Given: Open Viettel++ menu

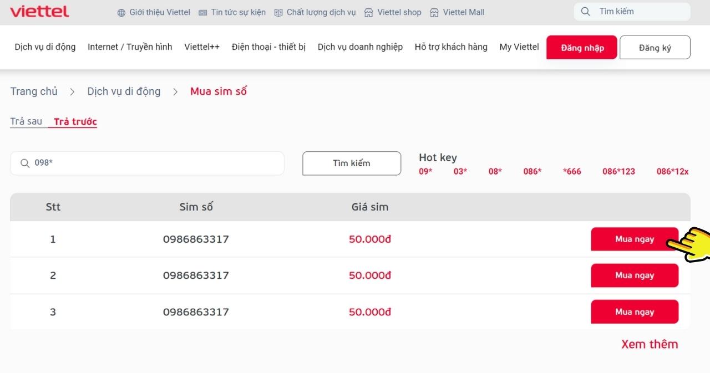Looking at the screenshot, I should click(202, 47).
